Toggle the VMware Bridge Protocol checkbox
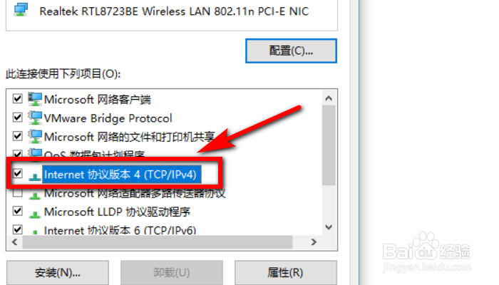Viewport: 499px width, 285px height. point(18,118)
